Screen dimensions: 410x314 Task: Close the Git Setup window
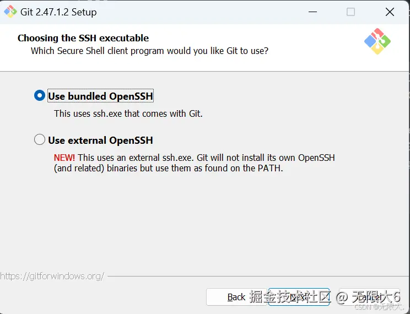[x=390, y=12]
